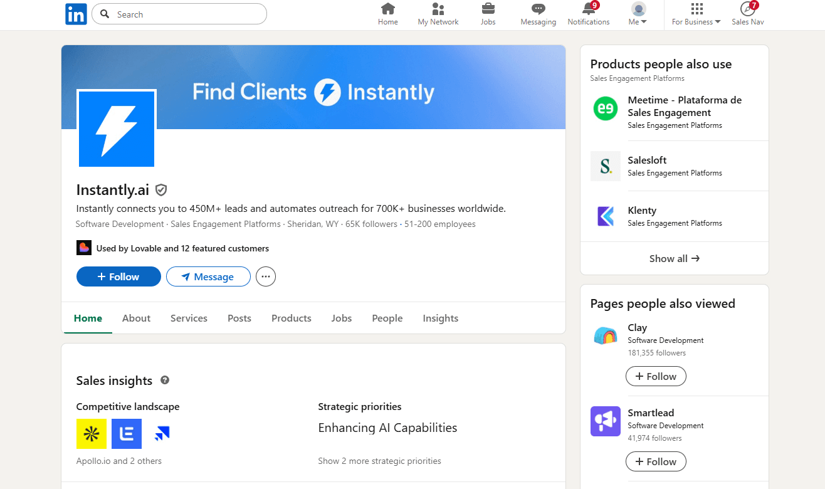Click the Instantly.ai lightning bolt logo

[x=117, y=129]
